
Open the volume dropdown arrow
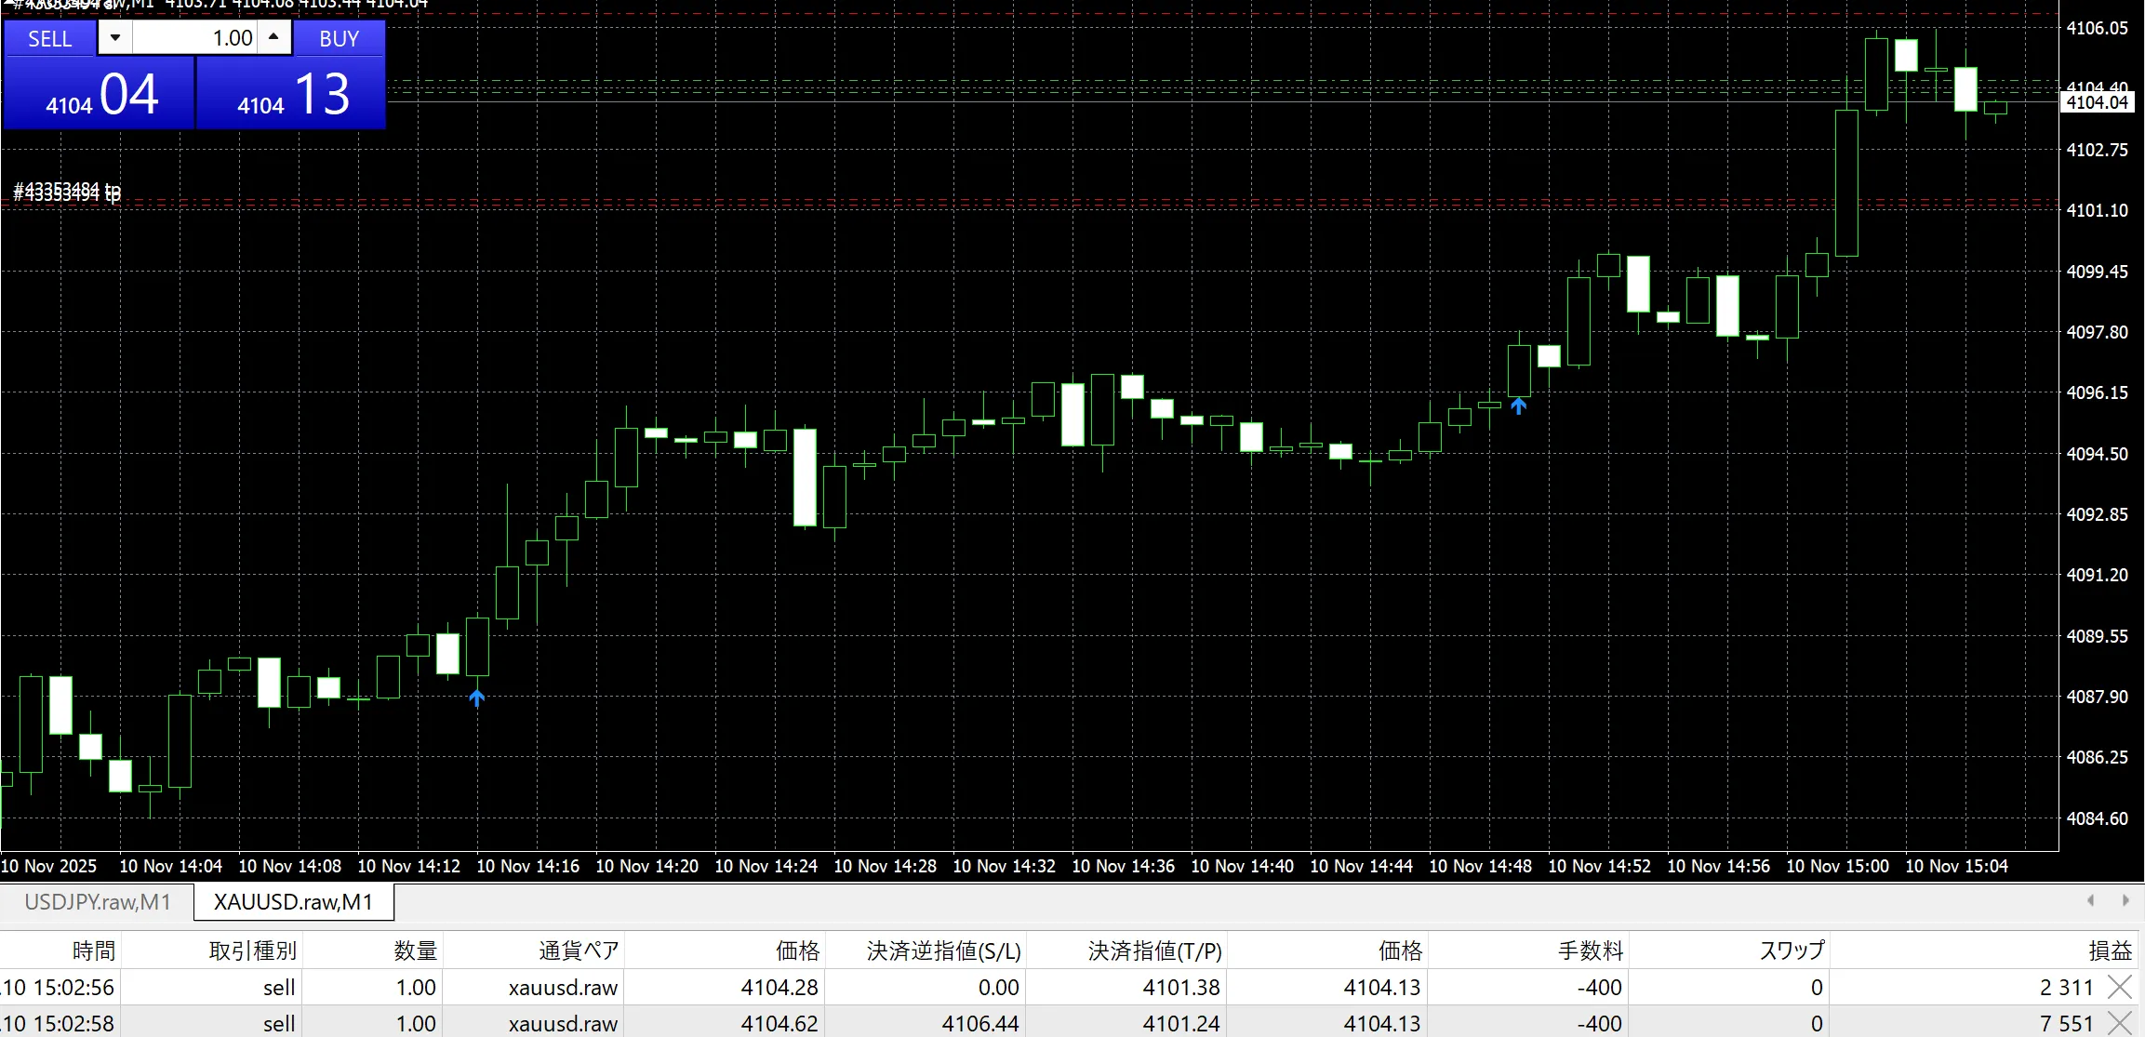click(x=115, y=37)
